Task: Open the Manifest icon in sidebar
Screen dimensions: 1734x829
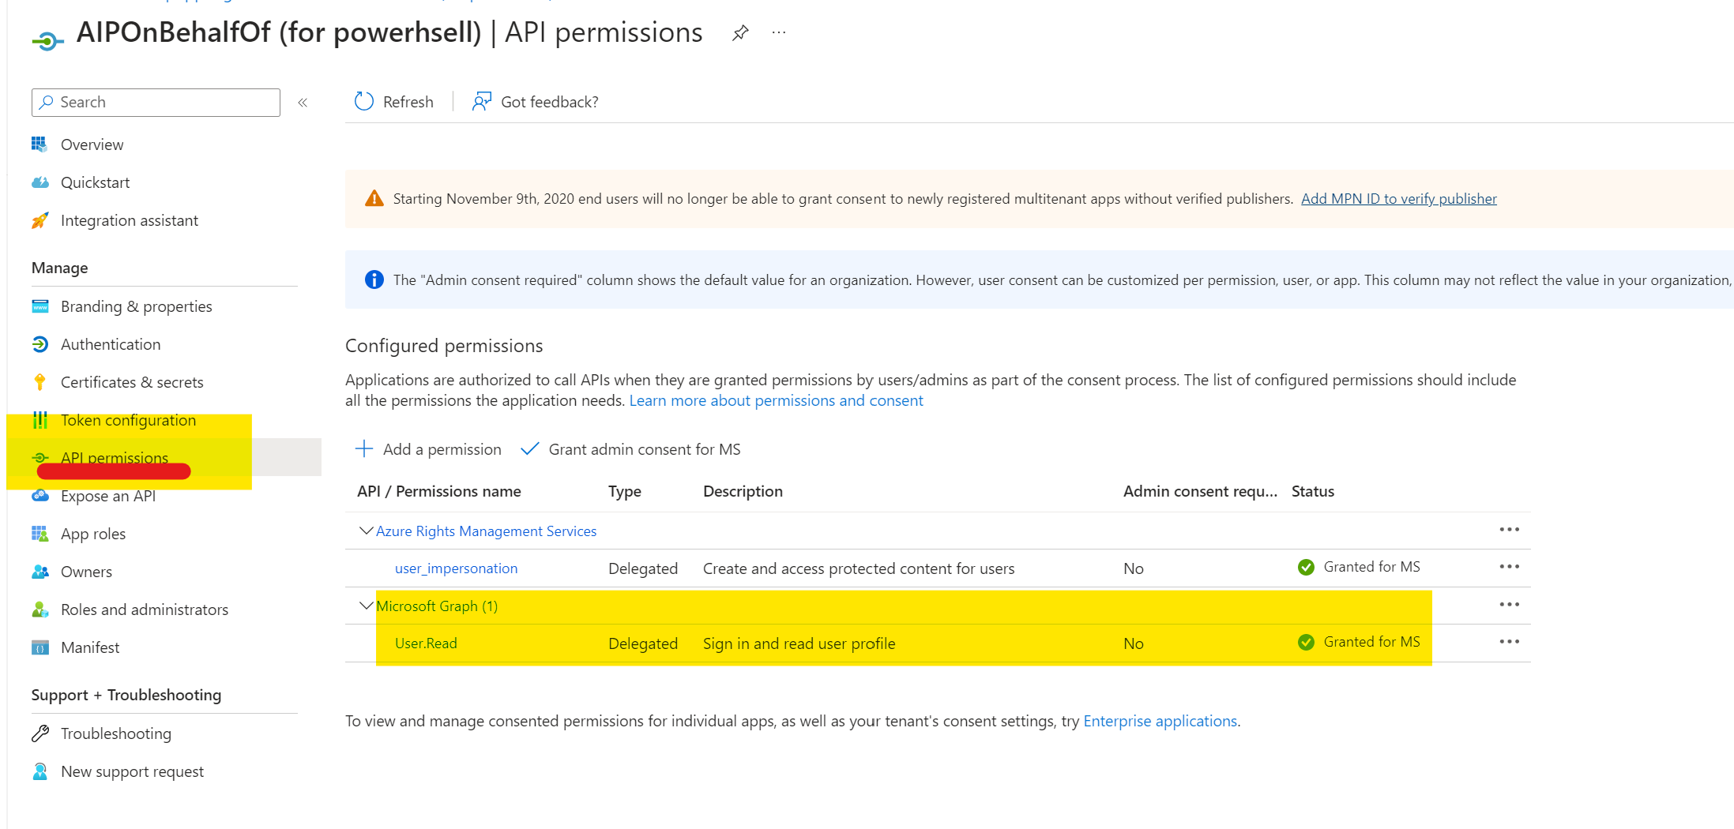Action: click(x=40, y=647)
